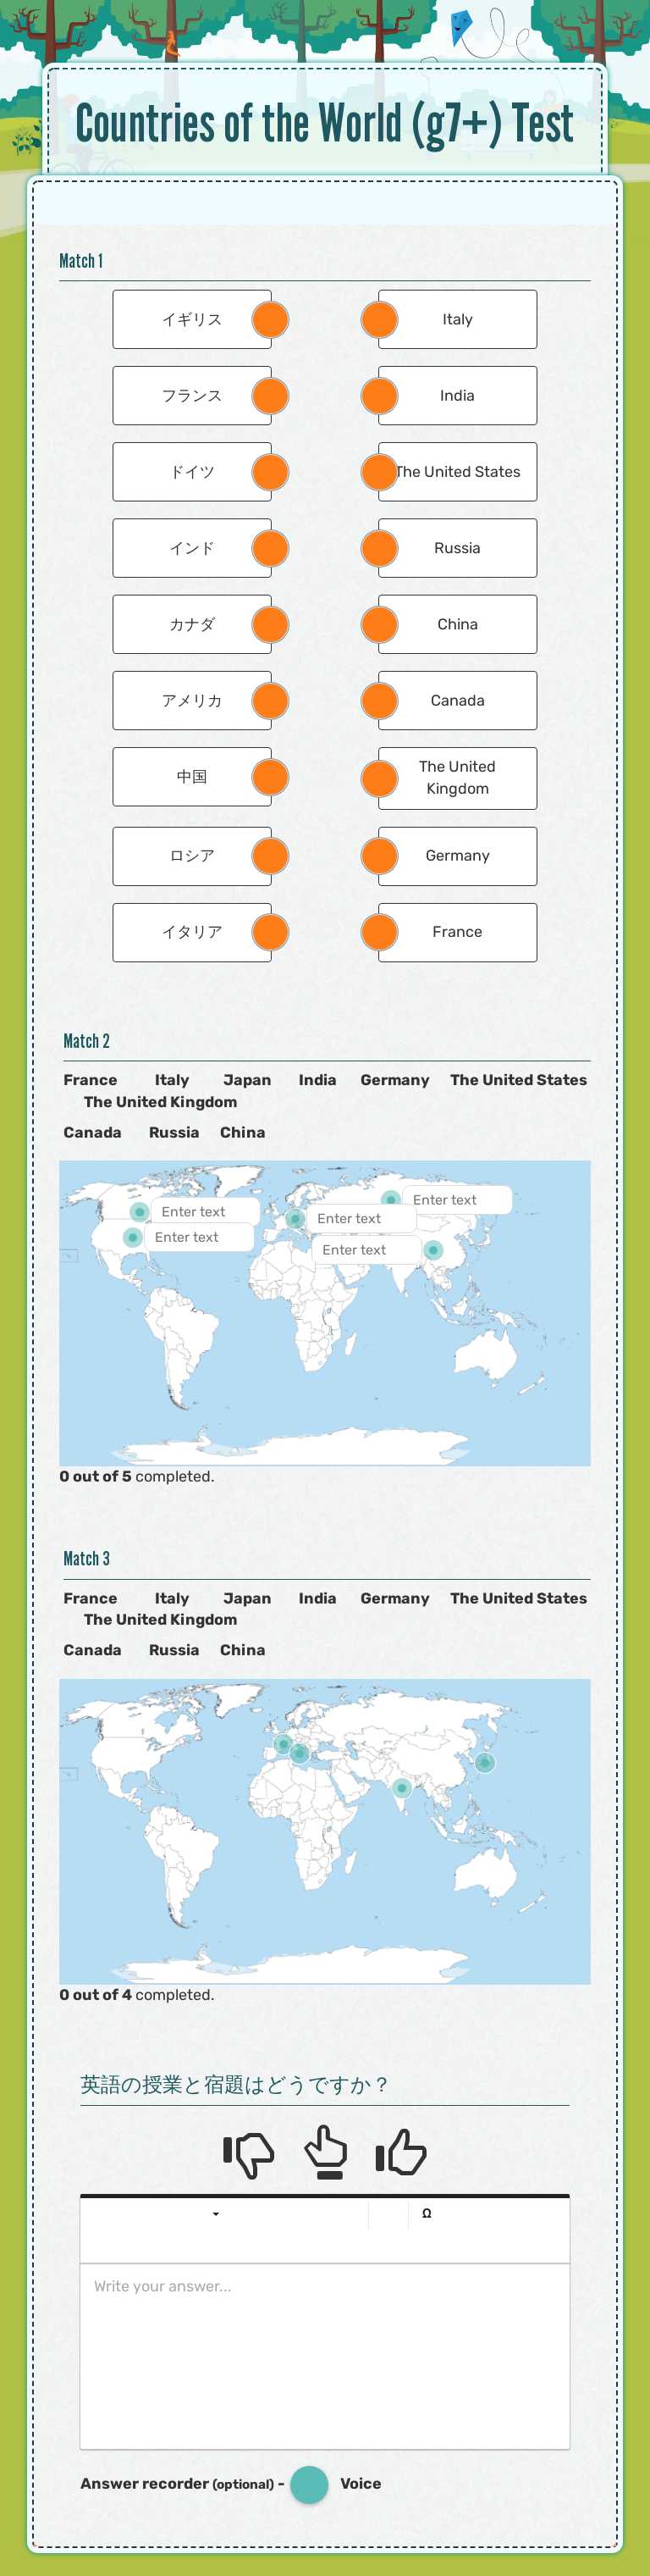Viewport: 650px width, 2576px height.
Task: Click orange connector dot beside Russia
Action: click(x=379, y=548)
